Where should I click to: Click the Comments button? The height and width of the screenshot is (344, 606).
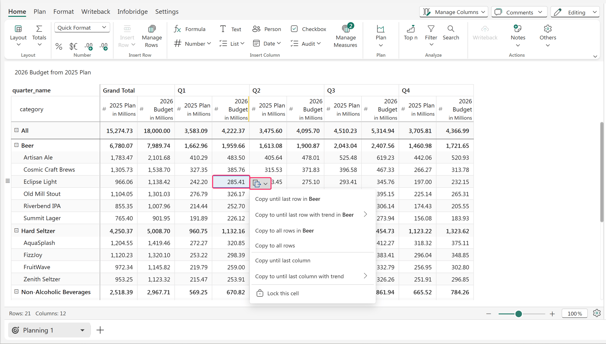coord(519,12)
